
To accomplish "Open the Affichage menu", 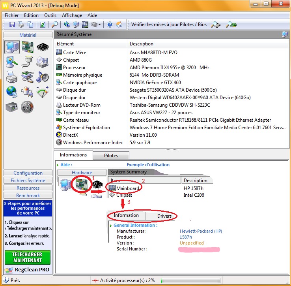I will click(72, 15).
